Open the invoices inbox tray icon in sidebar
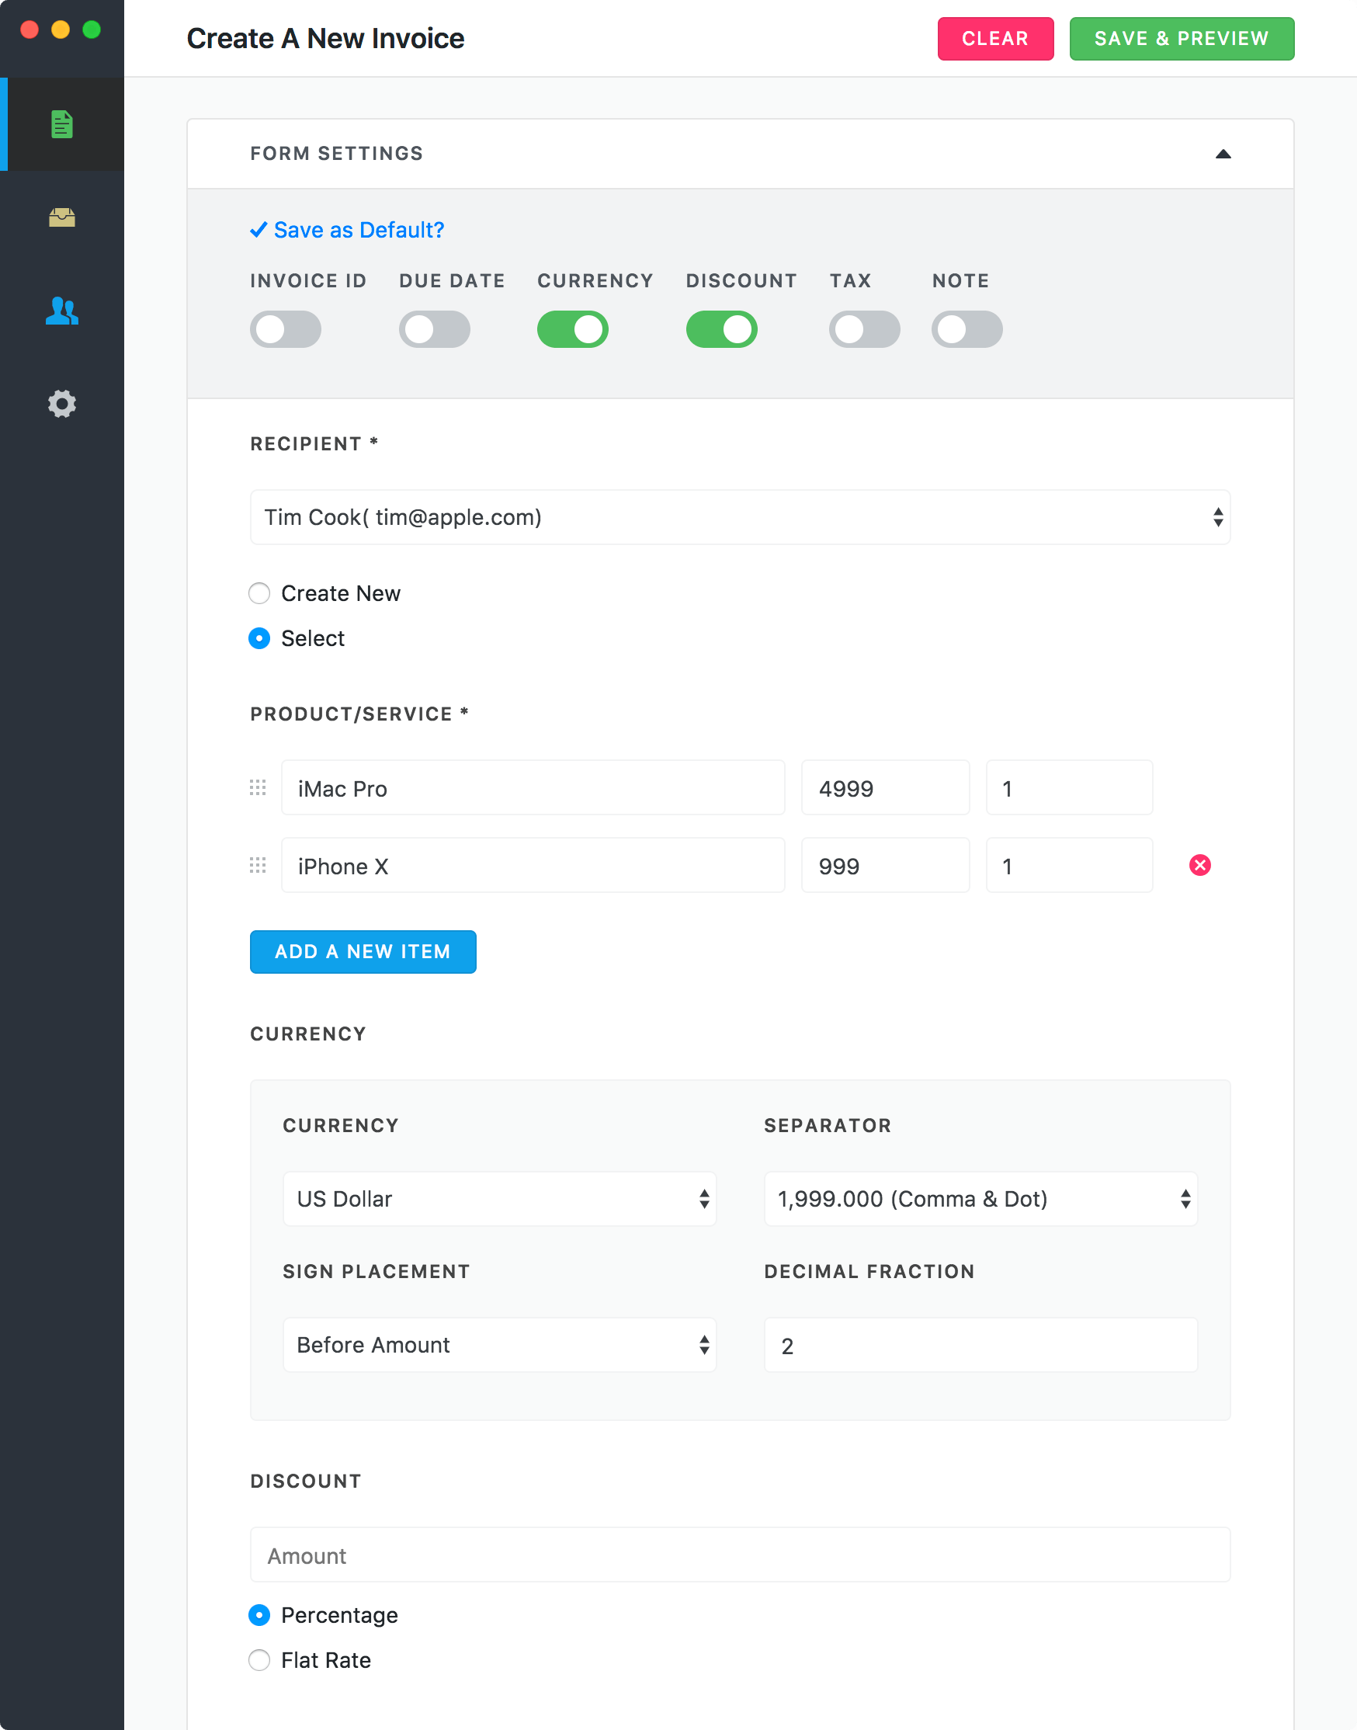Screen dimensions: 1357x1730 tap(62, 217)
